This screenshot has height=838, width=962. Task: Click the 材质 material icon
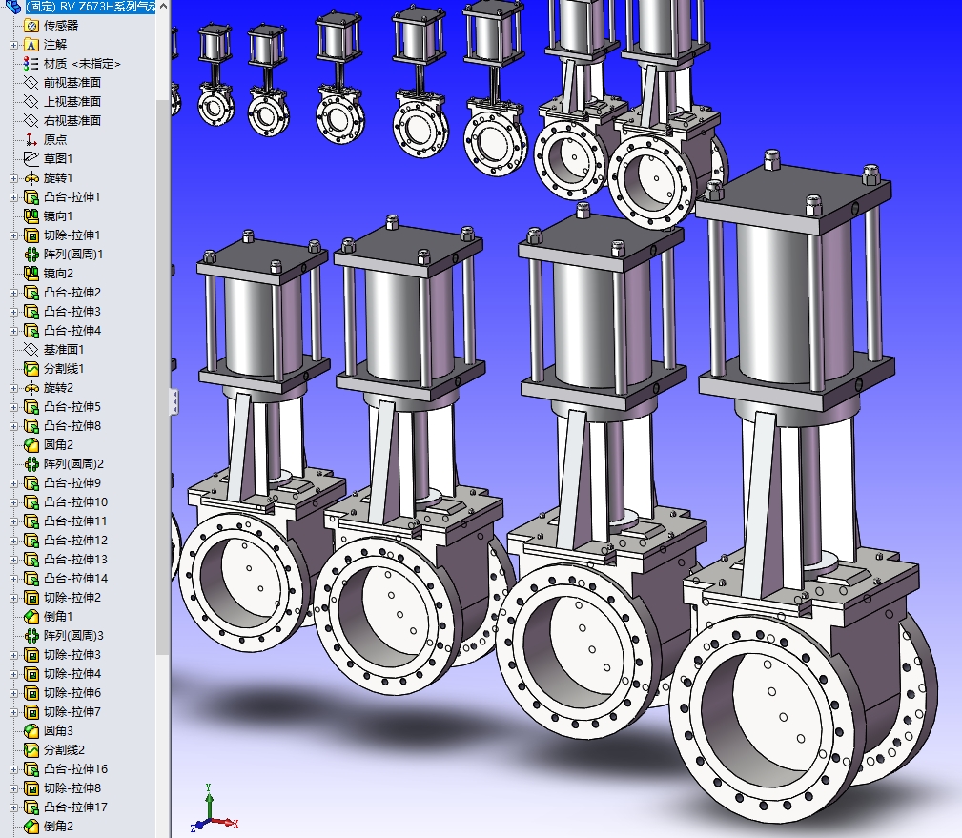point(31,63)
